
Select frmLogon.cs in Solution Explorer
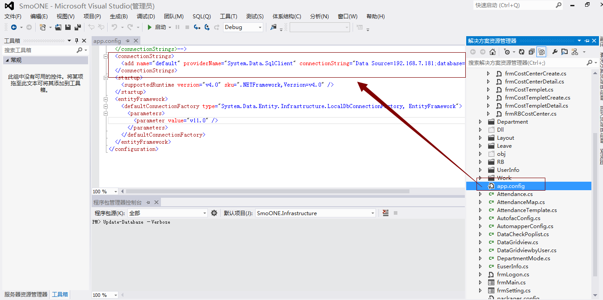(513, 275)
